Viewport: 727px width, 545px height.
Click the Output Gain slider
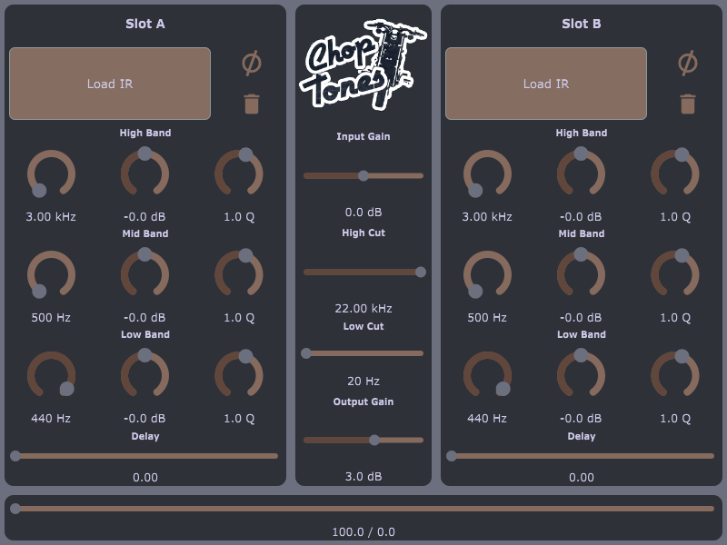[363, 441]
